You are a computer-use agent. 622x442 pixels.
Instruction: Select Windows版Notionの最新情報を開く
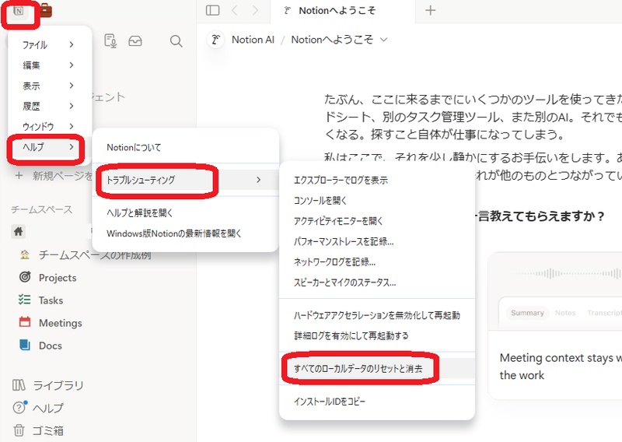click(x=185, y=233)
